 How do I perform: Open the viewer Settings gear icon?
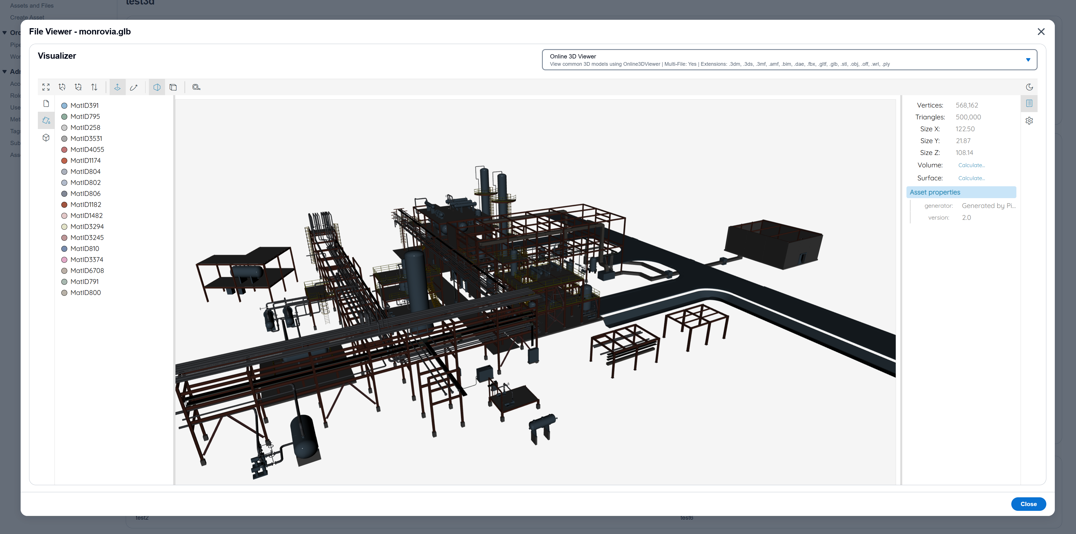[1029, 121]
